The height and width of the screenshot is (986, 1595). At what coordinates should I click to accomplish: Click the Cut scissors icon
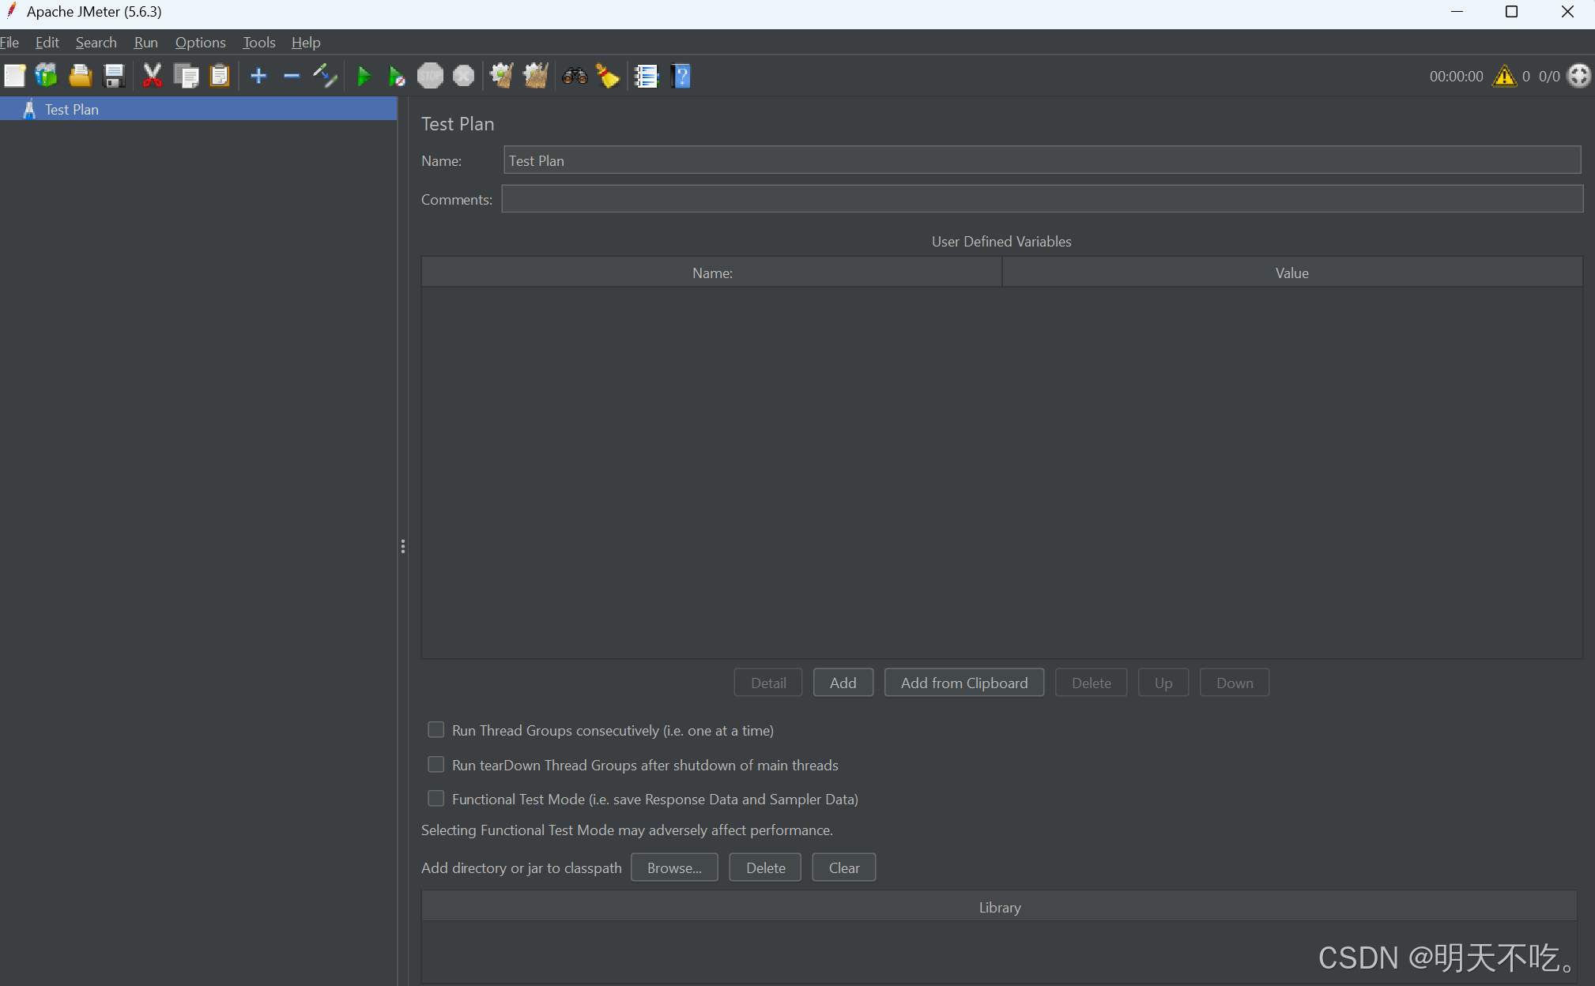coord(152,76)
